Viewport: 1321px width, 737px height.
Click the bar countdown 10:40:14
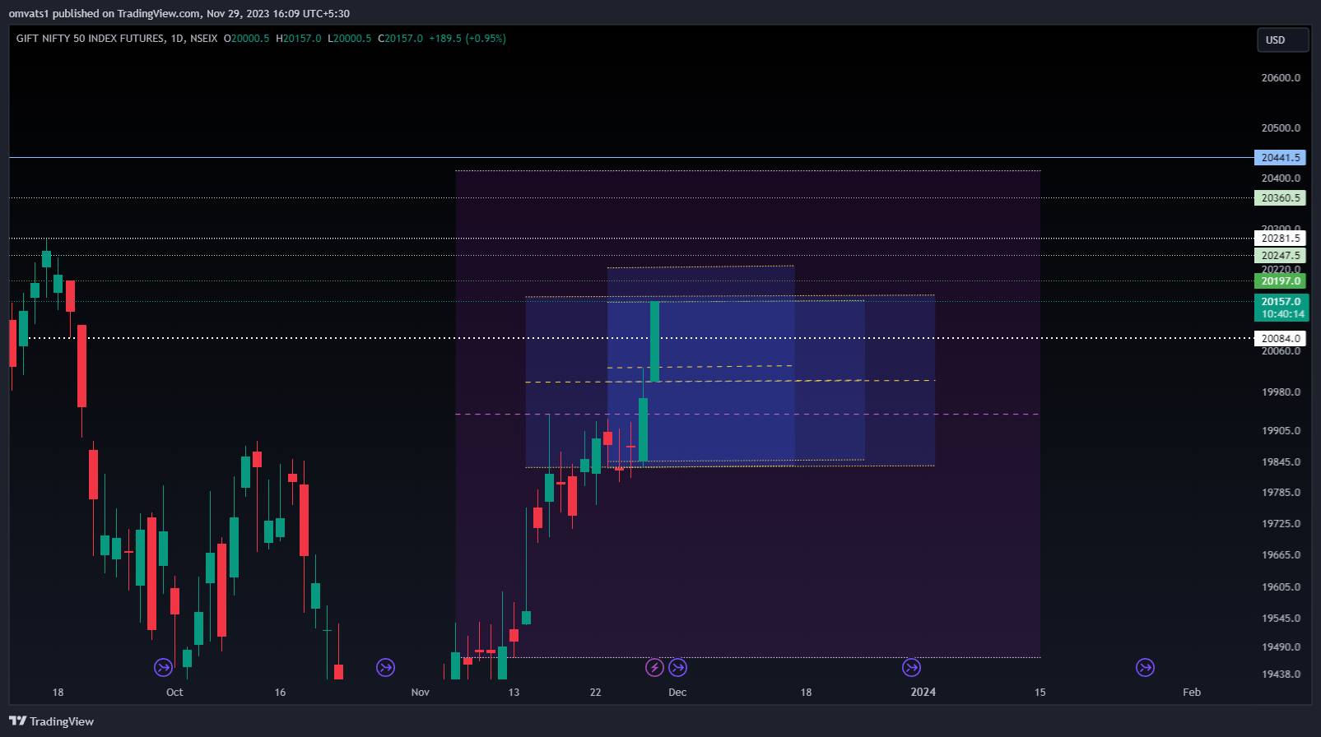[1282, 314]
